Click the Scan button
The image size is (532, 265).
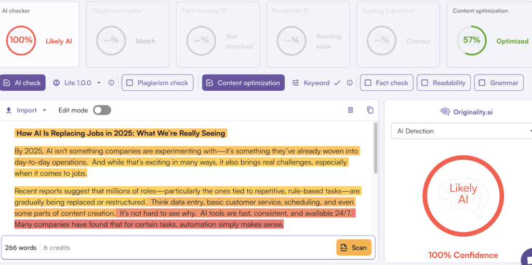click(354, 247)
